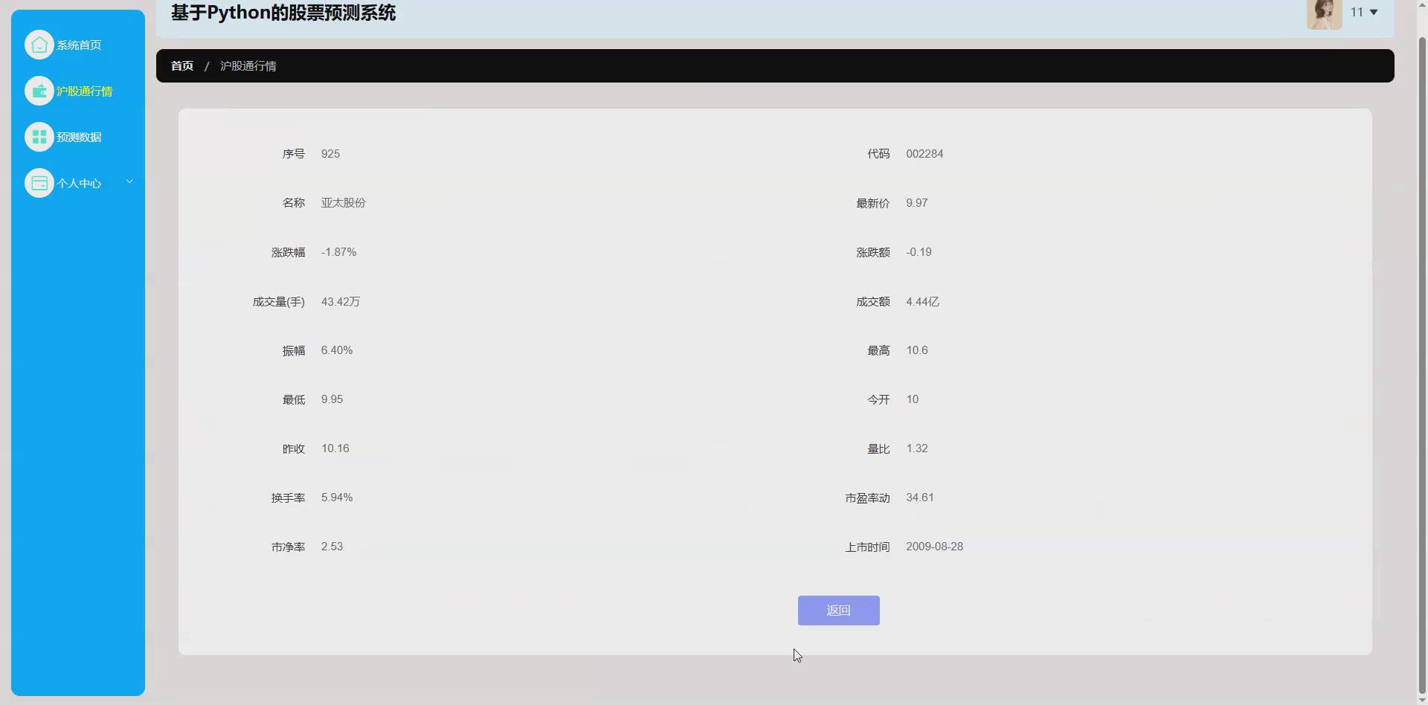Open 个人中心 menu item
This screenshot has height=705, width=1428.
pos(78,183)
